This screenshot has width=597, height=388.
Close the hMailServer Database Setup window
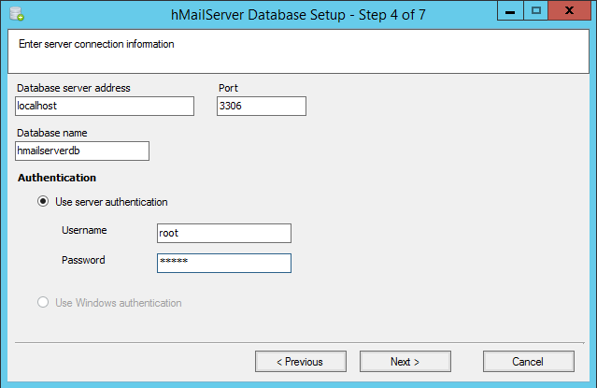click(570, 10)
